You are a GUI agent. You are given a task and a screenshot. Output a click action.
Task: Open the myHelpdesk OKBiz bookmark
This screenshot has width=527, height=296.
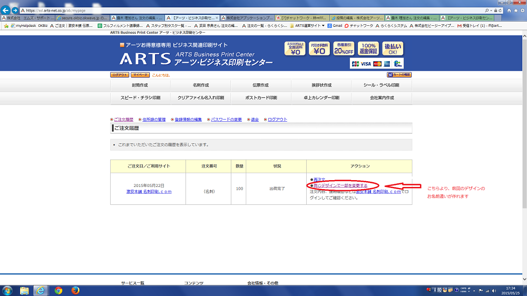[x=29, y=25]
